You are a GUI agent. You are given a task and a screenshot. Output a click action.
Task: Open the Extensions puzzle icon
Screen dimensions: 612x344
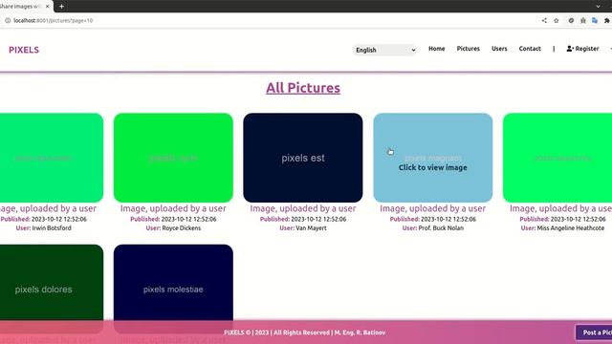(x=606, y=21)
